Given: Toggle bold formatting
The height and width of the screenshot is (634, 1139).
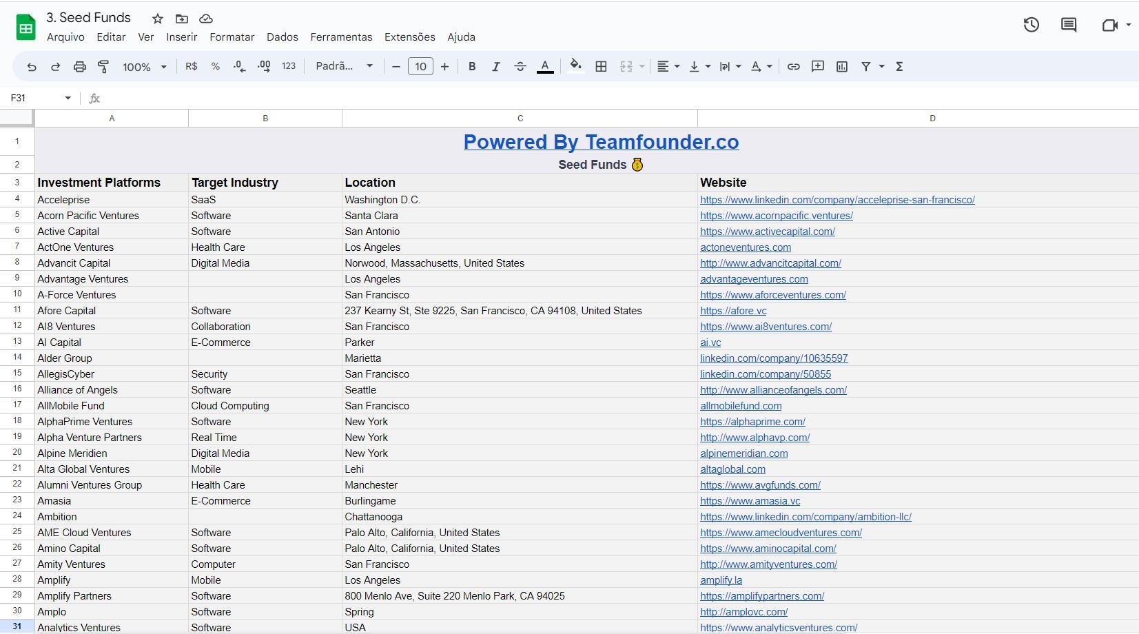Looking at the screenshot, I should click(472, 67).
